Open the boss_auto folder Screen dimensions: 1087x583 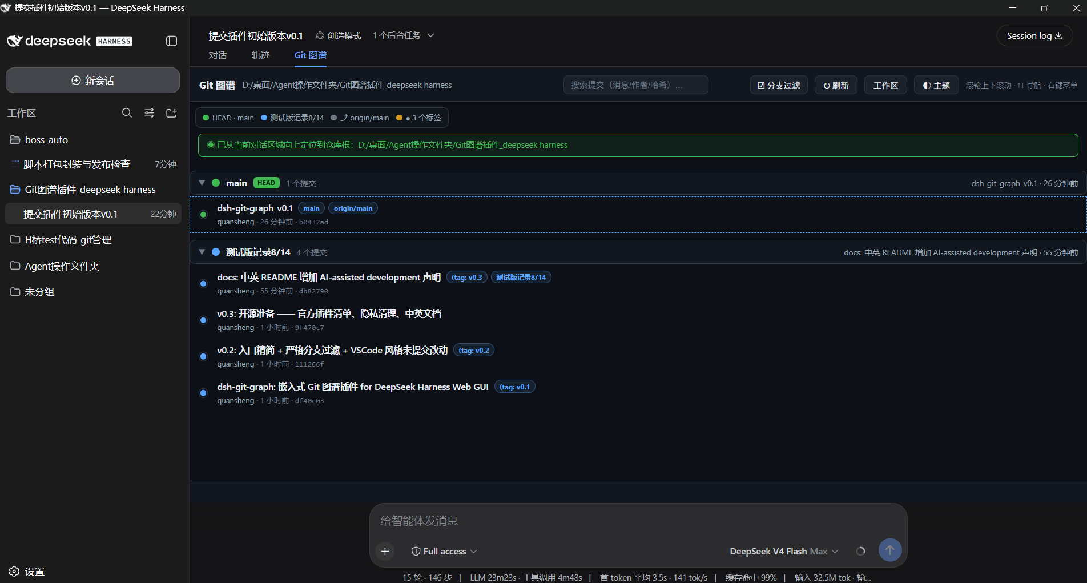coord(93,140)
